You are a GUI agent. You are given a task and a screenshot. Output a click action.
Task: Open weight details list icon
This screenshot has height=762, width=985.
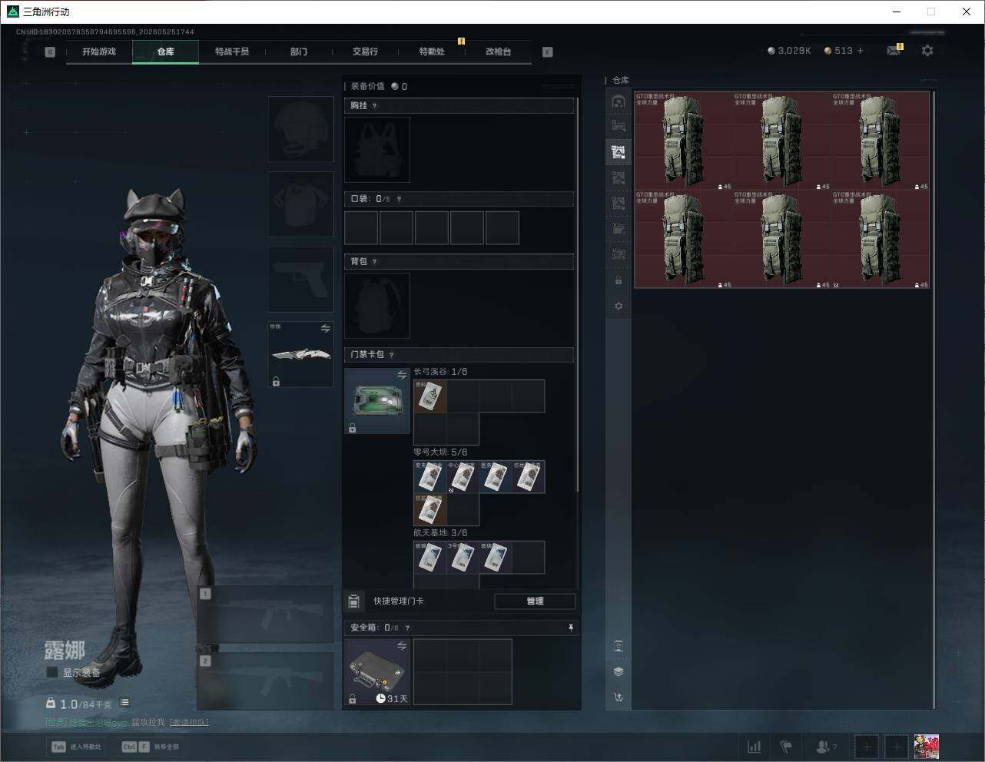point(124,703)
